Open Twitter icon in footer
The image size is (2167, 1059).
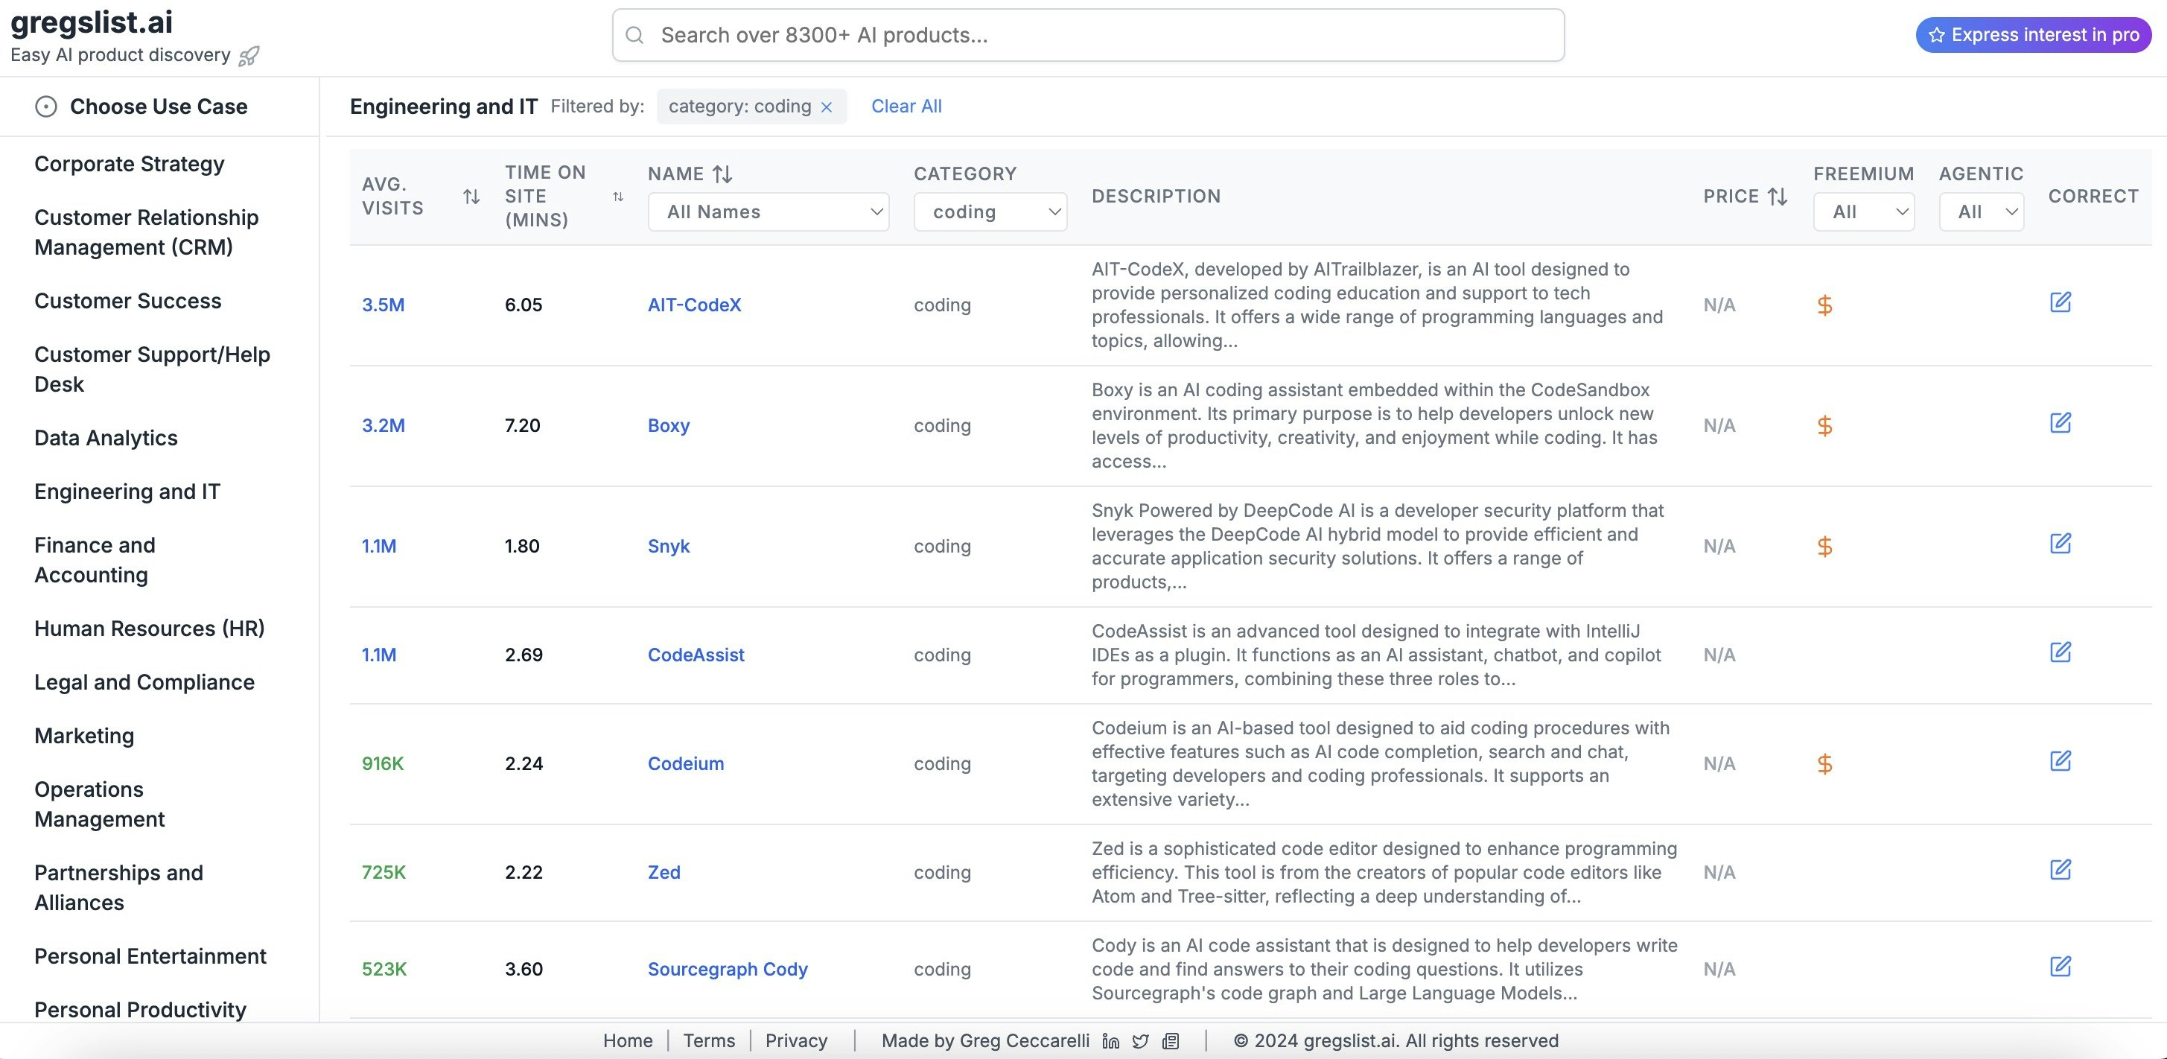tap(1141, 1041)
